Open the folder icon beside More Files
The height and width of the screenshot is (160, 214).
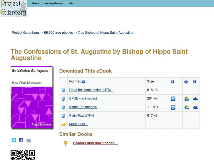[x=63, y=124]
